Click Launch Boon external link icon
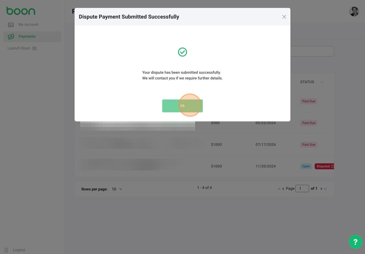 coord(35,48)
